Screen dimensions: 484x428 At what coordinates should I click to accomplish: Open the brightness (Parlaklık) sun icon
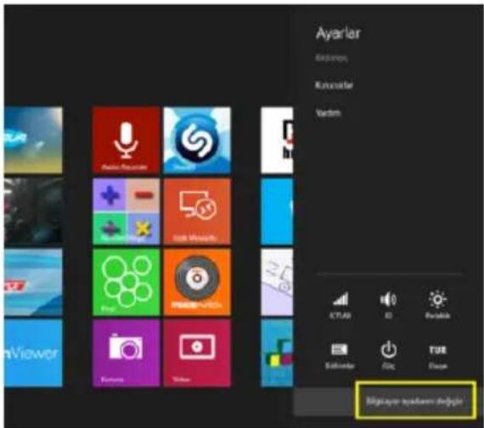[x=437, y=304]
